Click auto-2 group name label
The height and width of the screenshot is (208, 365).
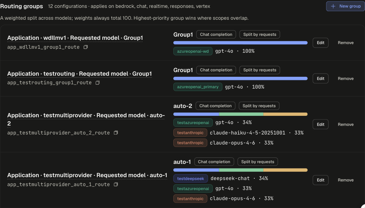point(183,106)
